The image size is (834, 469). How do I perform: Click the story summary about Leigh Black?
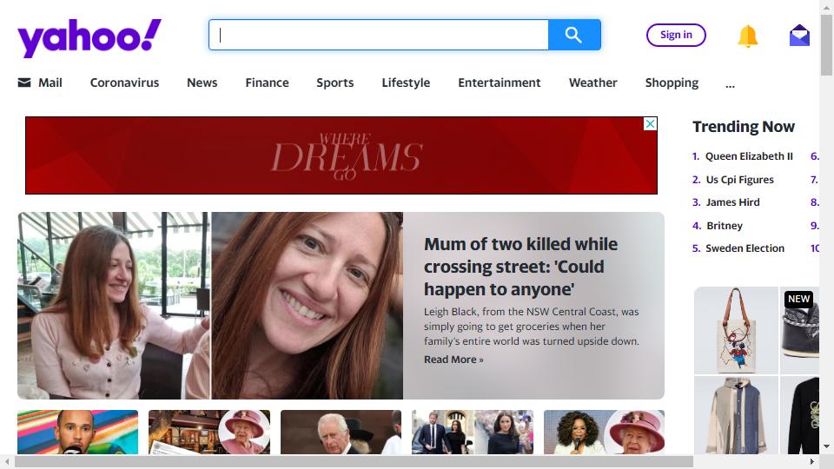(532, 327)
